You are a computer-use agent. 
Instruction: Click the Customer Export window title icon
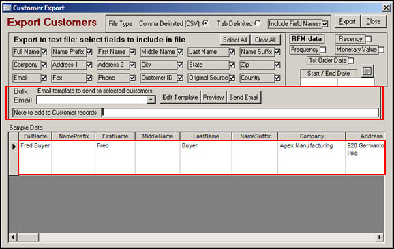[7, 8]
